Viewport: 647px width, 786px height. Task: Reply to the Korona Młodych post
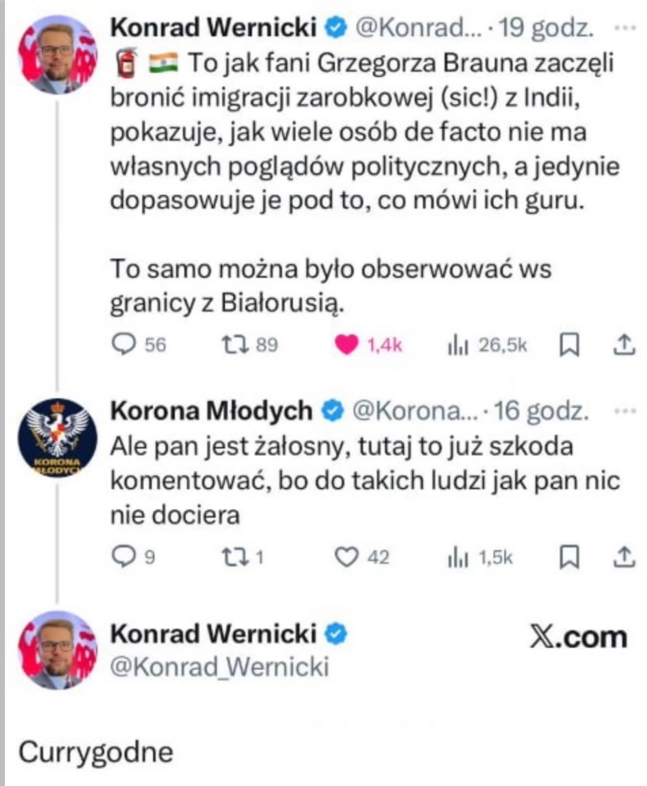point(123,557)
